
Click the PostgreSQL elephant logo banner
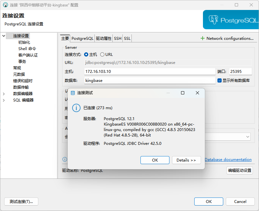[x=231, y=20]
